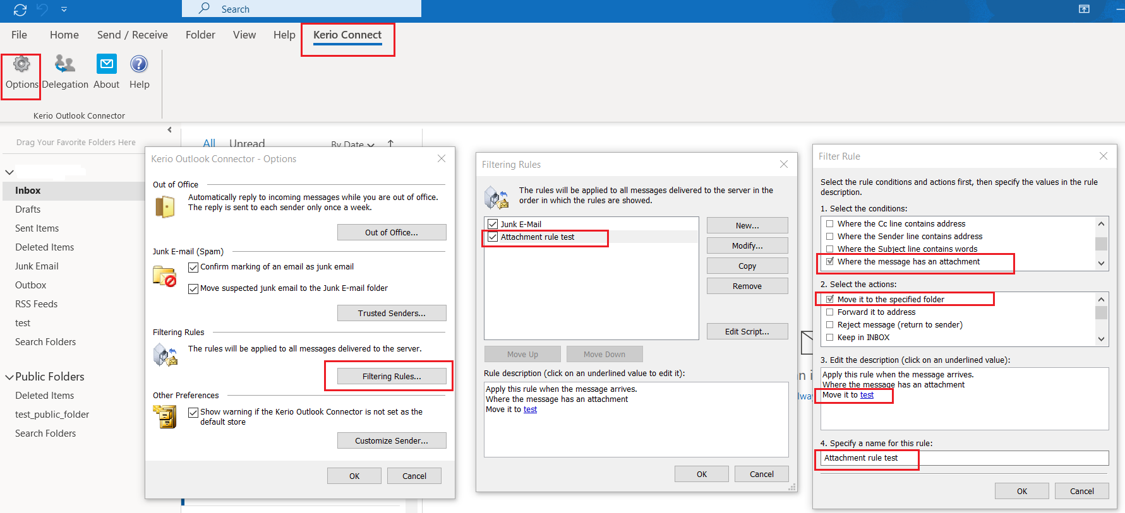Check Keep in INBOX action
The height and width of the screenshot is (513, 1125).
[830, 338]
